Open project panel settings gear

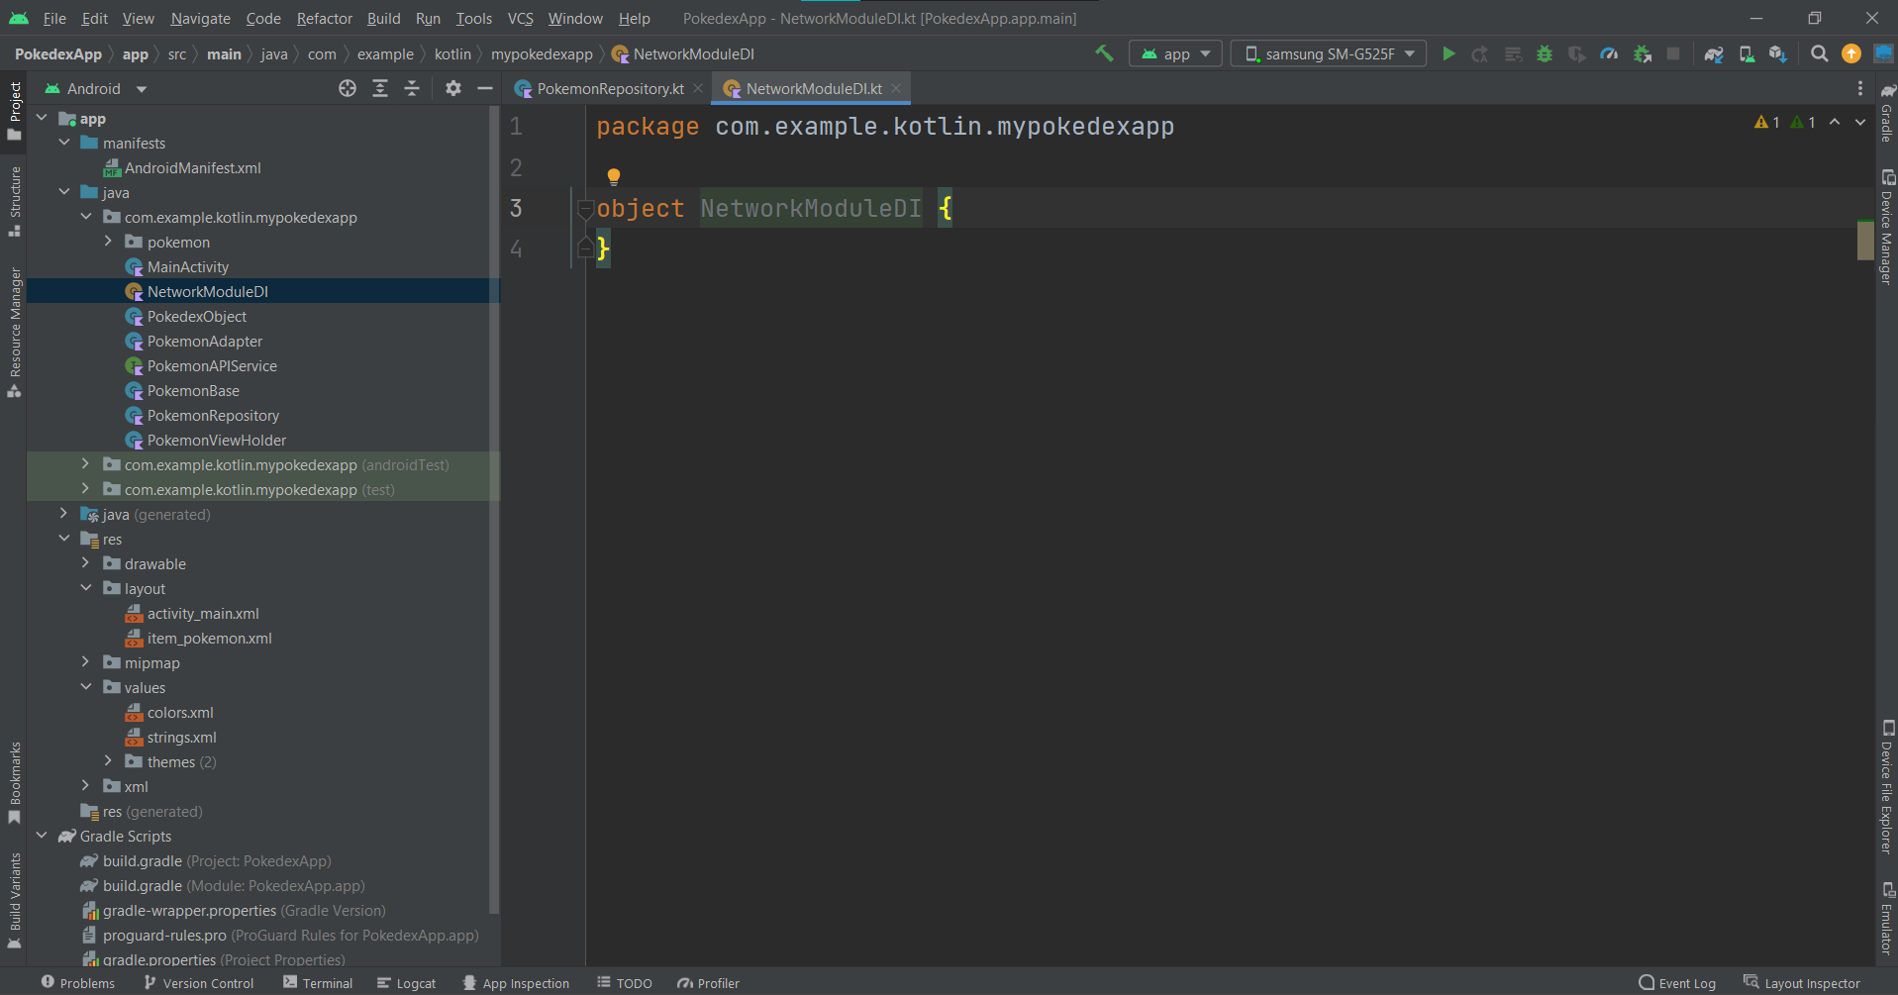pos(452,89)
